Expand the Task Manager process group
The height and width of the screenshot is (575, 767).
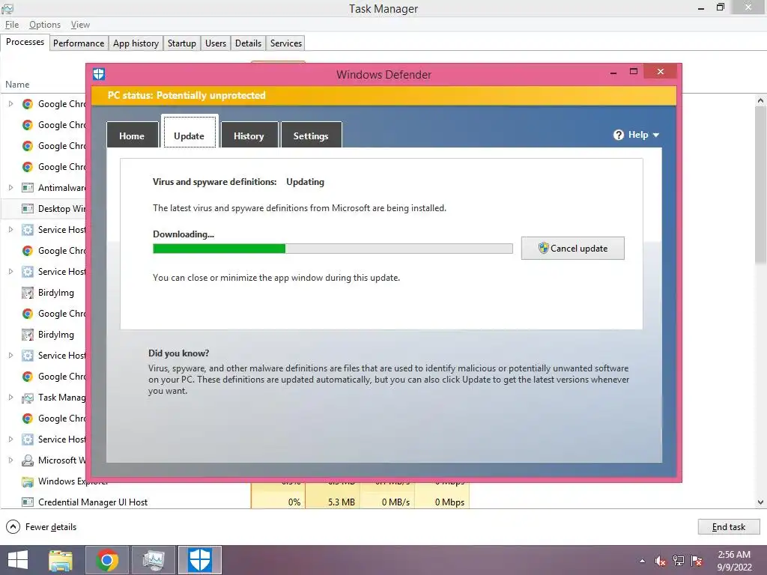tap(10, 398)
